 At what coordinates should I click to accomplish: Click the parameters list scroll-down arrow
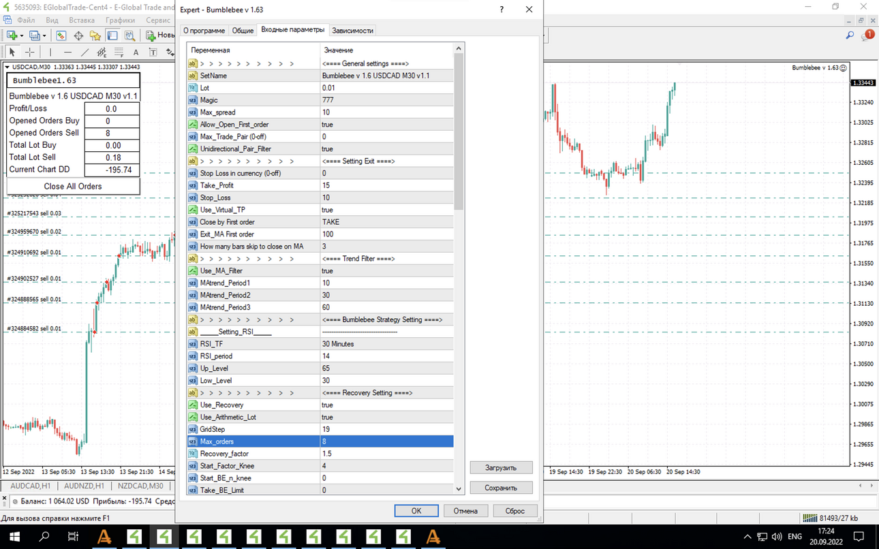pyautogui.click(x=459, y=488)
